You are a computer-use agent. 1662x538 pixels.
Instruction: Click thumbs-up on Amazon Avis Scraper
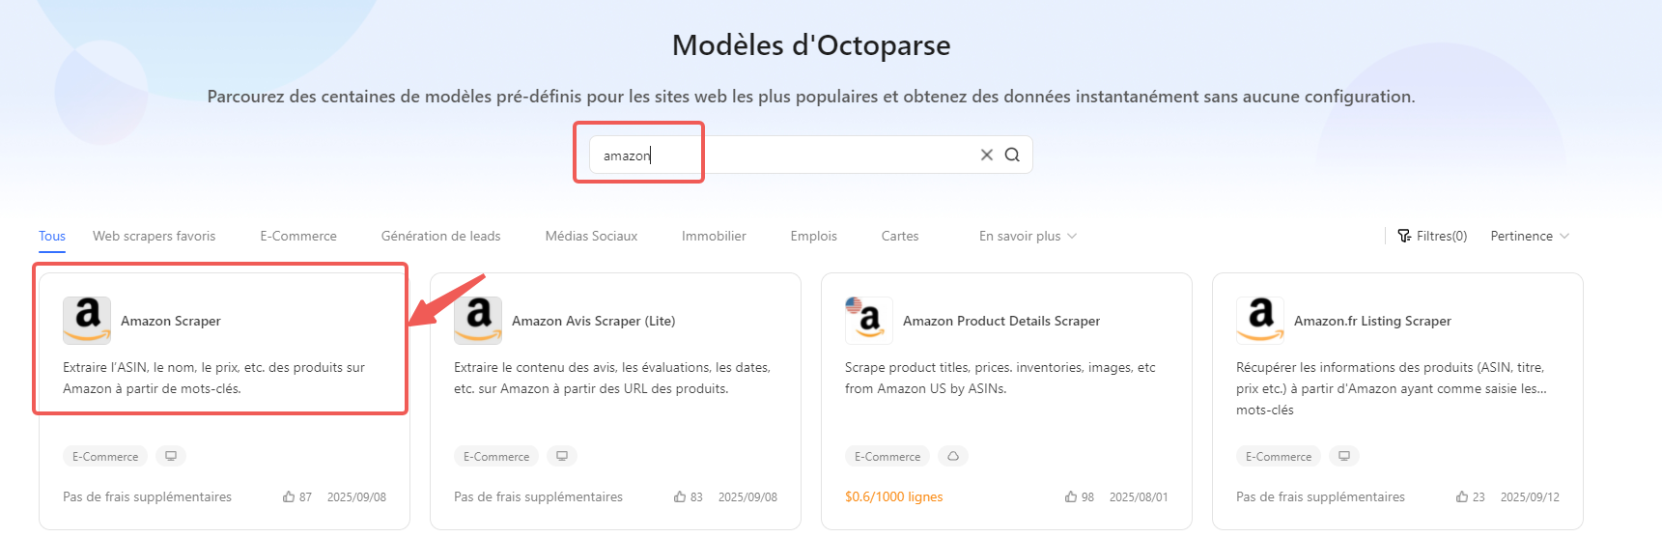680,496
